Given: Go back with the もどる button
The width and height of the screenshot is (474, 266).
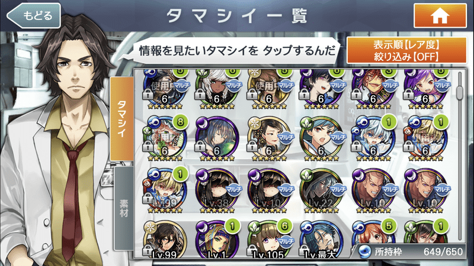Looking at the screenshot, I should (34, 15).
